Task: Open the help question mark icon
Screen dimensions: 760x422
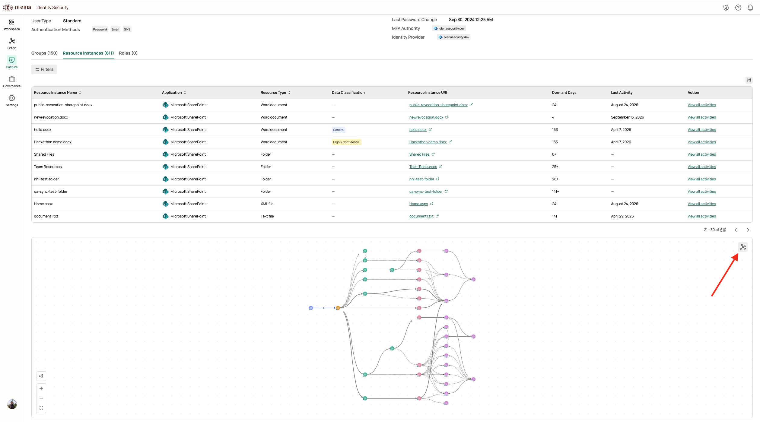Action: coord(738,8)
